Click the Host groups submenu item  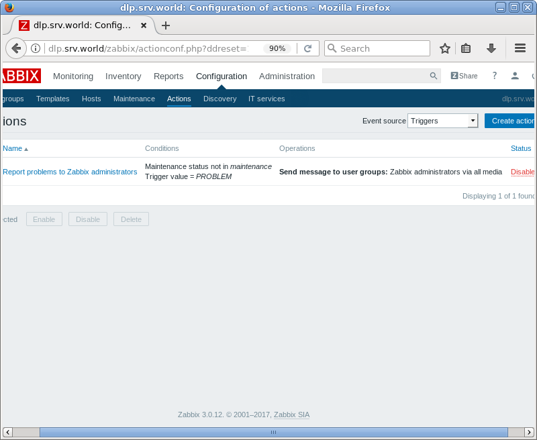[x=13, y=99]
